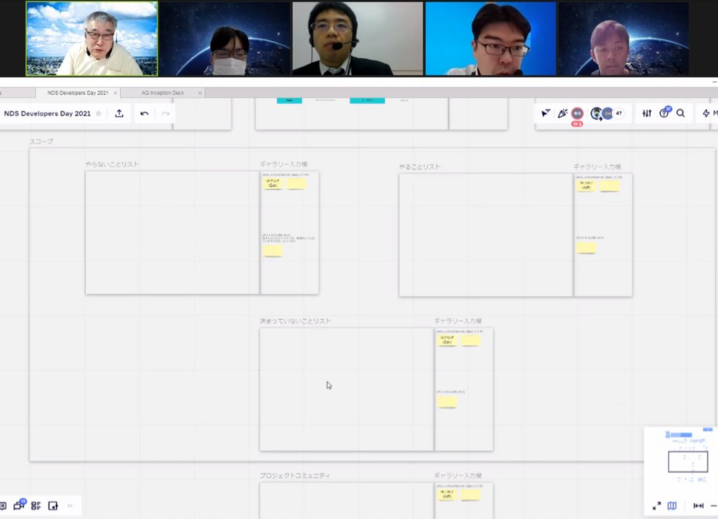
Task: Close the NDS Developers Day 2021 tab
Action: (x=115, y=93)
